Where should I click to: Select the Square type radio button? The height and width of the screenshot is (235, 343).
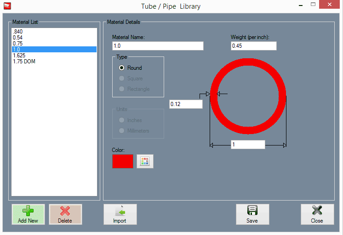(122, 78)
